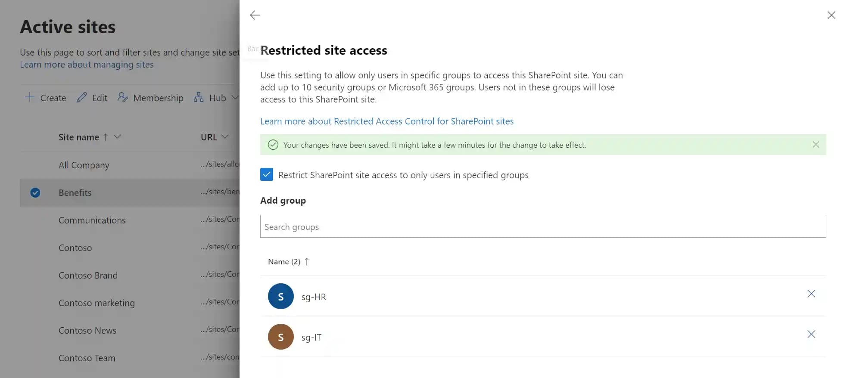
Task: Click the Hub icon in toolbar
Action: 199,98
